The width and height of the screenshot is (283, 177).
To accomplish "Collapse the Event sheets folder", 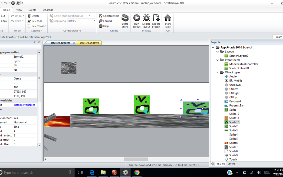I will [217, 60].
